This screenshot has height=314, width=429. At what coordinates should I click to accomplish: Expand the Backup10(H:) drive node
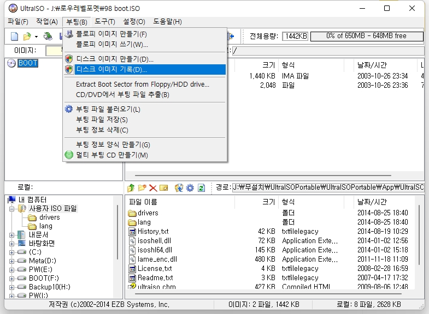tap(12, 287)
